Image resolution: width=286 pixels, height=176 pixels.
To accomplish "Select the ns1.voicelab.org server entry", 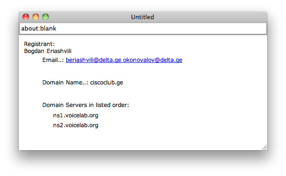I will pos(76,115).
